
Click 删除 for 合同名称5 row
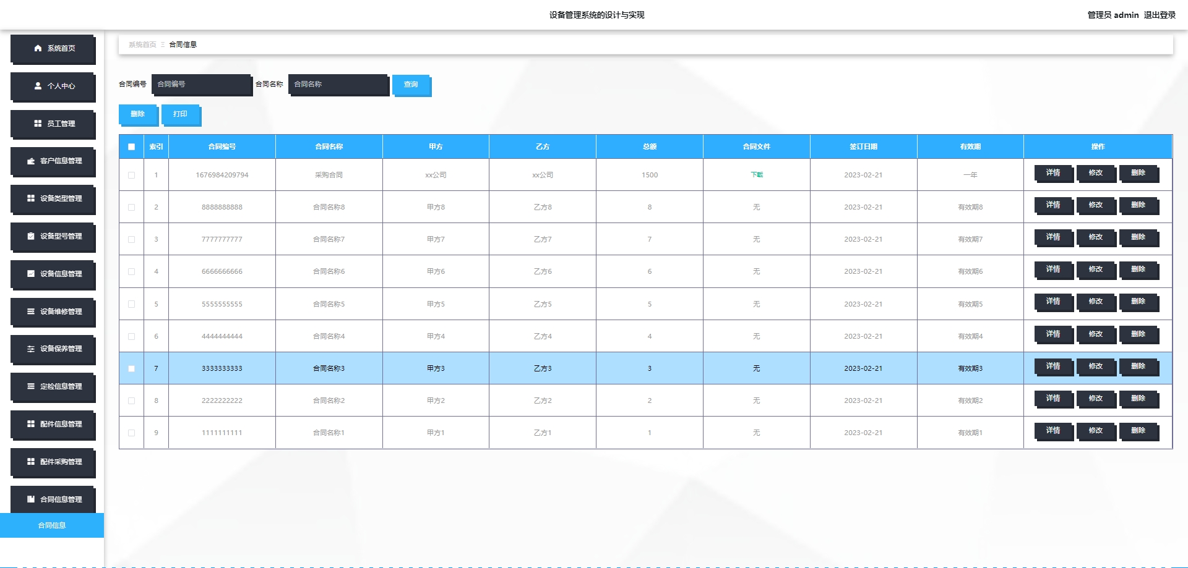(1139, 302)
